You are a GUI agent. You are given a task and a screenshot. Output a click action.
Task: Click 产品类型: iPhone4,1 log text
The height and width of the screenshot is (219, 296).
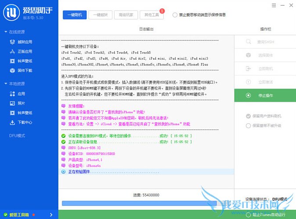click(85, 160)
